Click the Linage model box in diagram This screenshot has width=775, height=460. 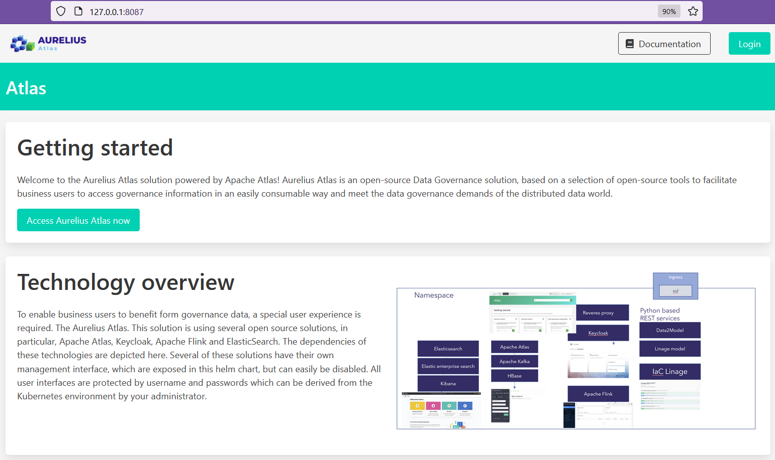coord(670,349)
